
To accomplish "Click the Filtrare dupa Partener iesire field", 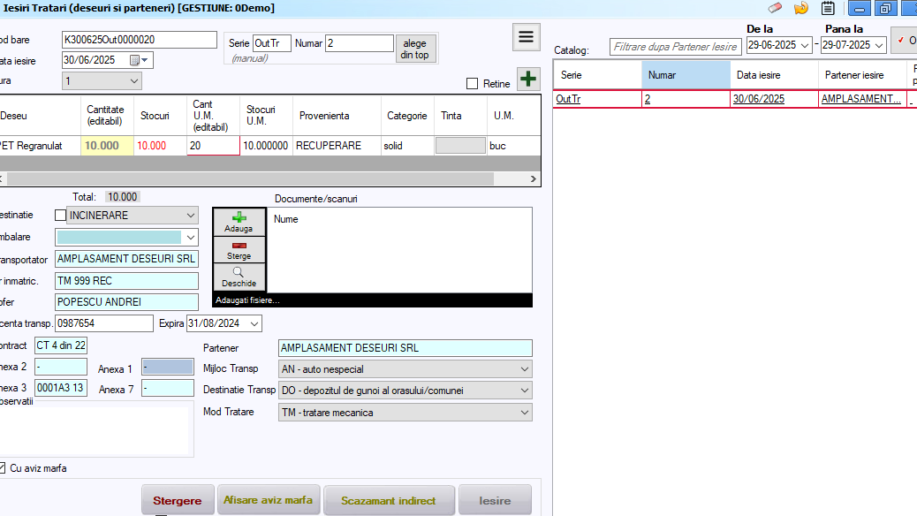I will 676,47.
